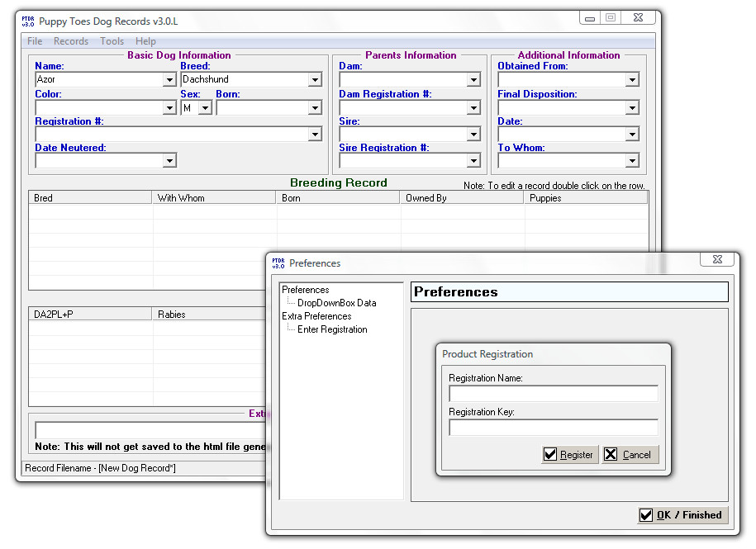This screenshot has height=549, width=756.
Task: Expand the Name dropdown showing Azor
Action: [169, 79]
